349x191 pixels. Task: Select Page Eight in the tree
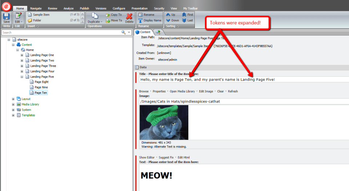[x=41, y=82]
